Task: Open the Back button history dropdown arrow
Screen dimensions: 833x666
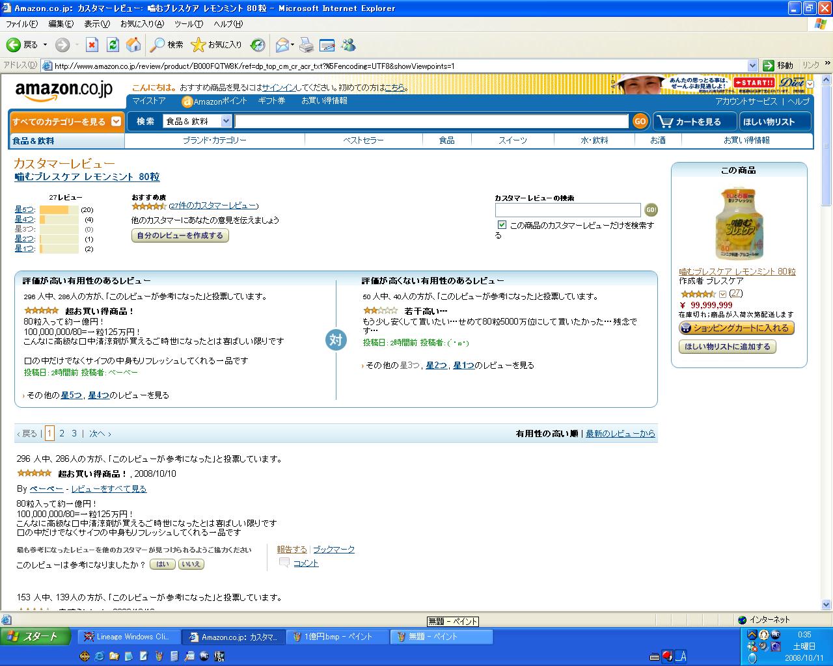Action: coord(45,45)
